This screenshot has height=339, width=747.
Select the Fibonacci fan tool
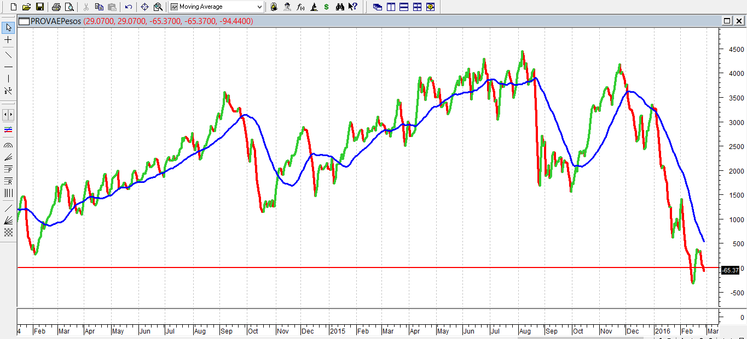[8, 158]
